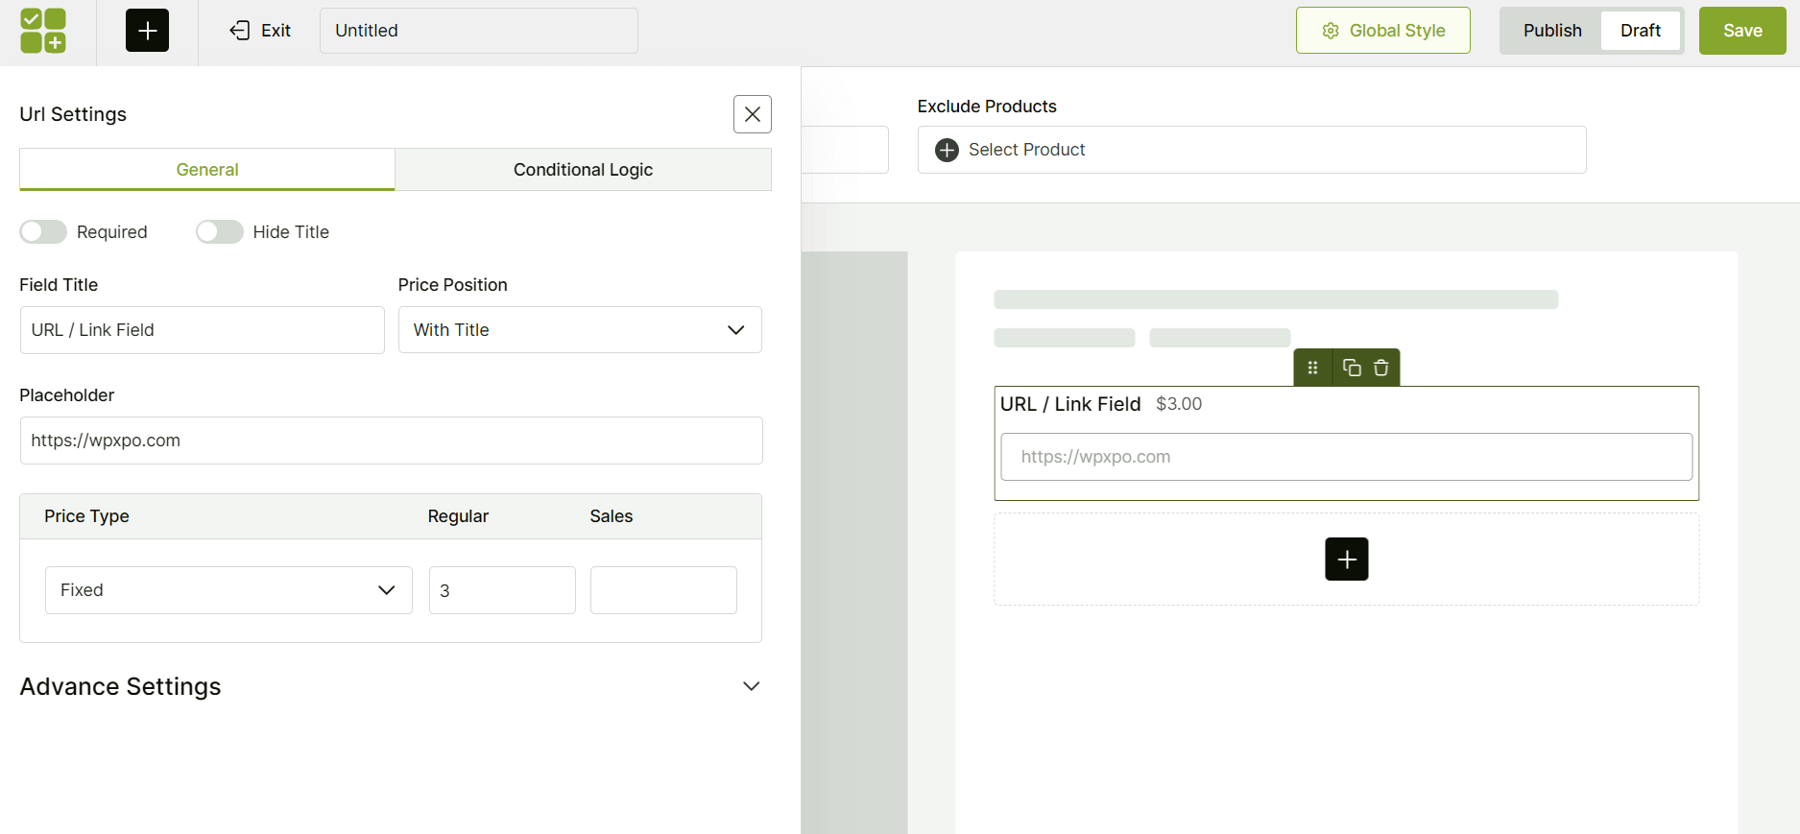Viewport: 1800px width, 834px height.
Task: Click the green app logo icon
Action: (x=43, y=31)
